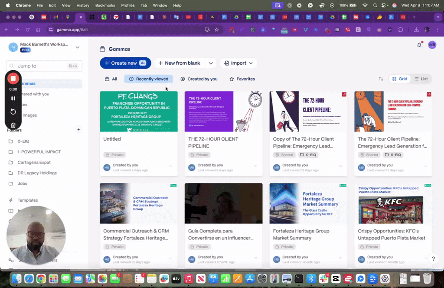Expand the tab search chevron

click(438, 17)
